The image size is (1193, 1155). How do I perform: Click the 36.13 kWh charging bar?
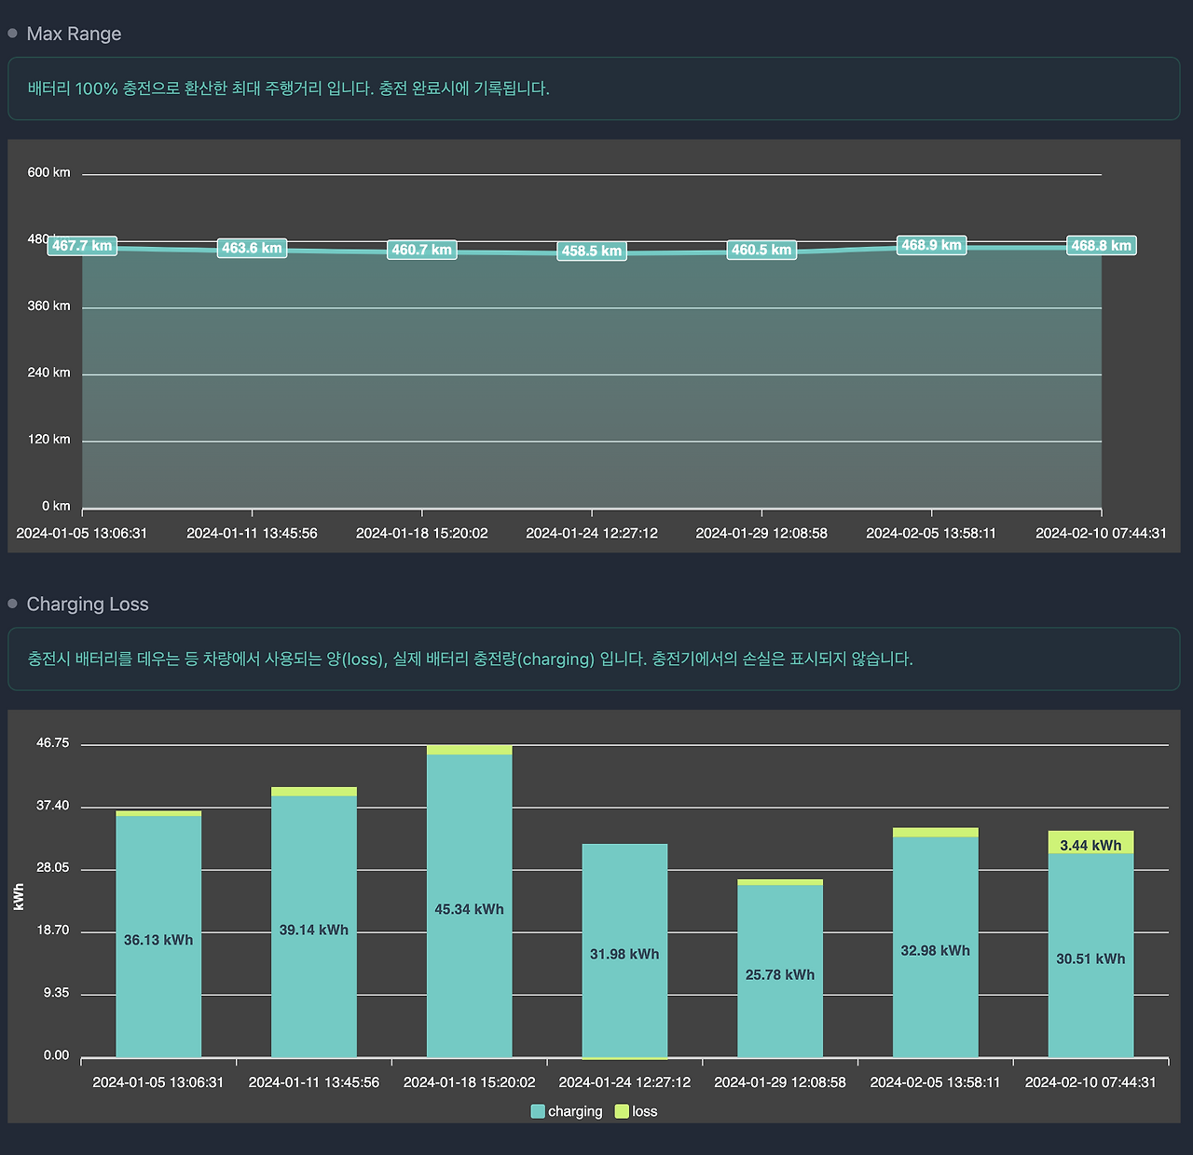tap(158, 936)
